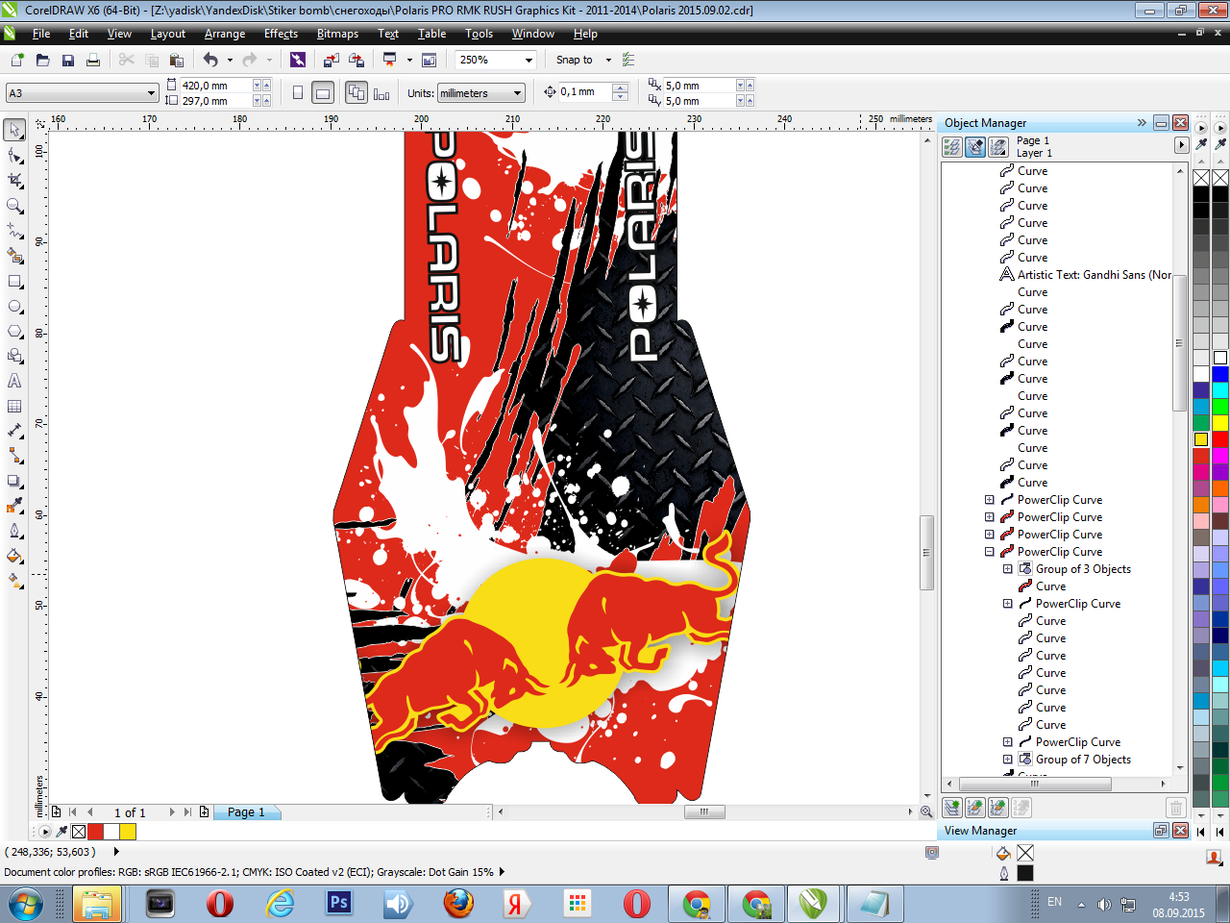Screen dimensions: 1230x923
Task: Select the Table tool in the toolbox
Action: tap(15, 407)
